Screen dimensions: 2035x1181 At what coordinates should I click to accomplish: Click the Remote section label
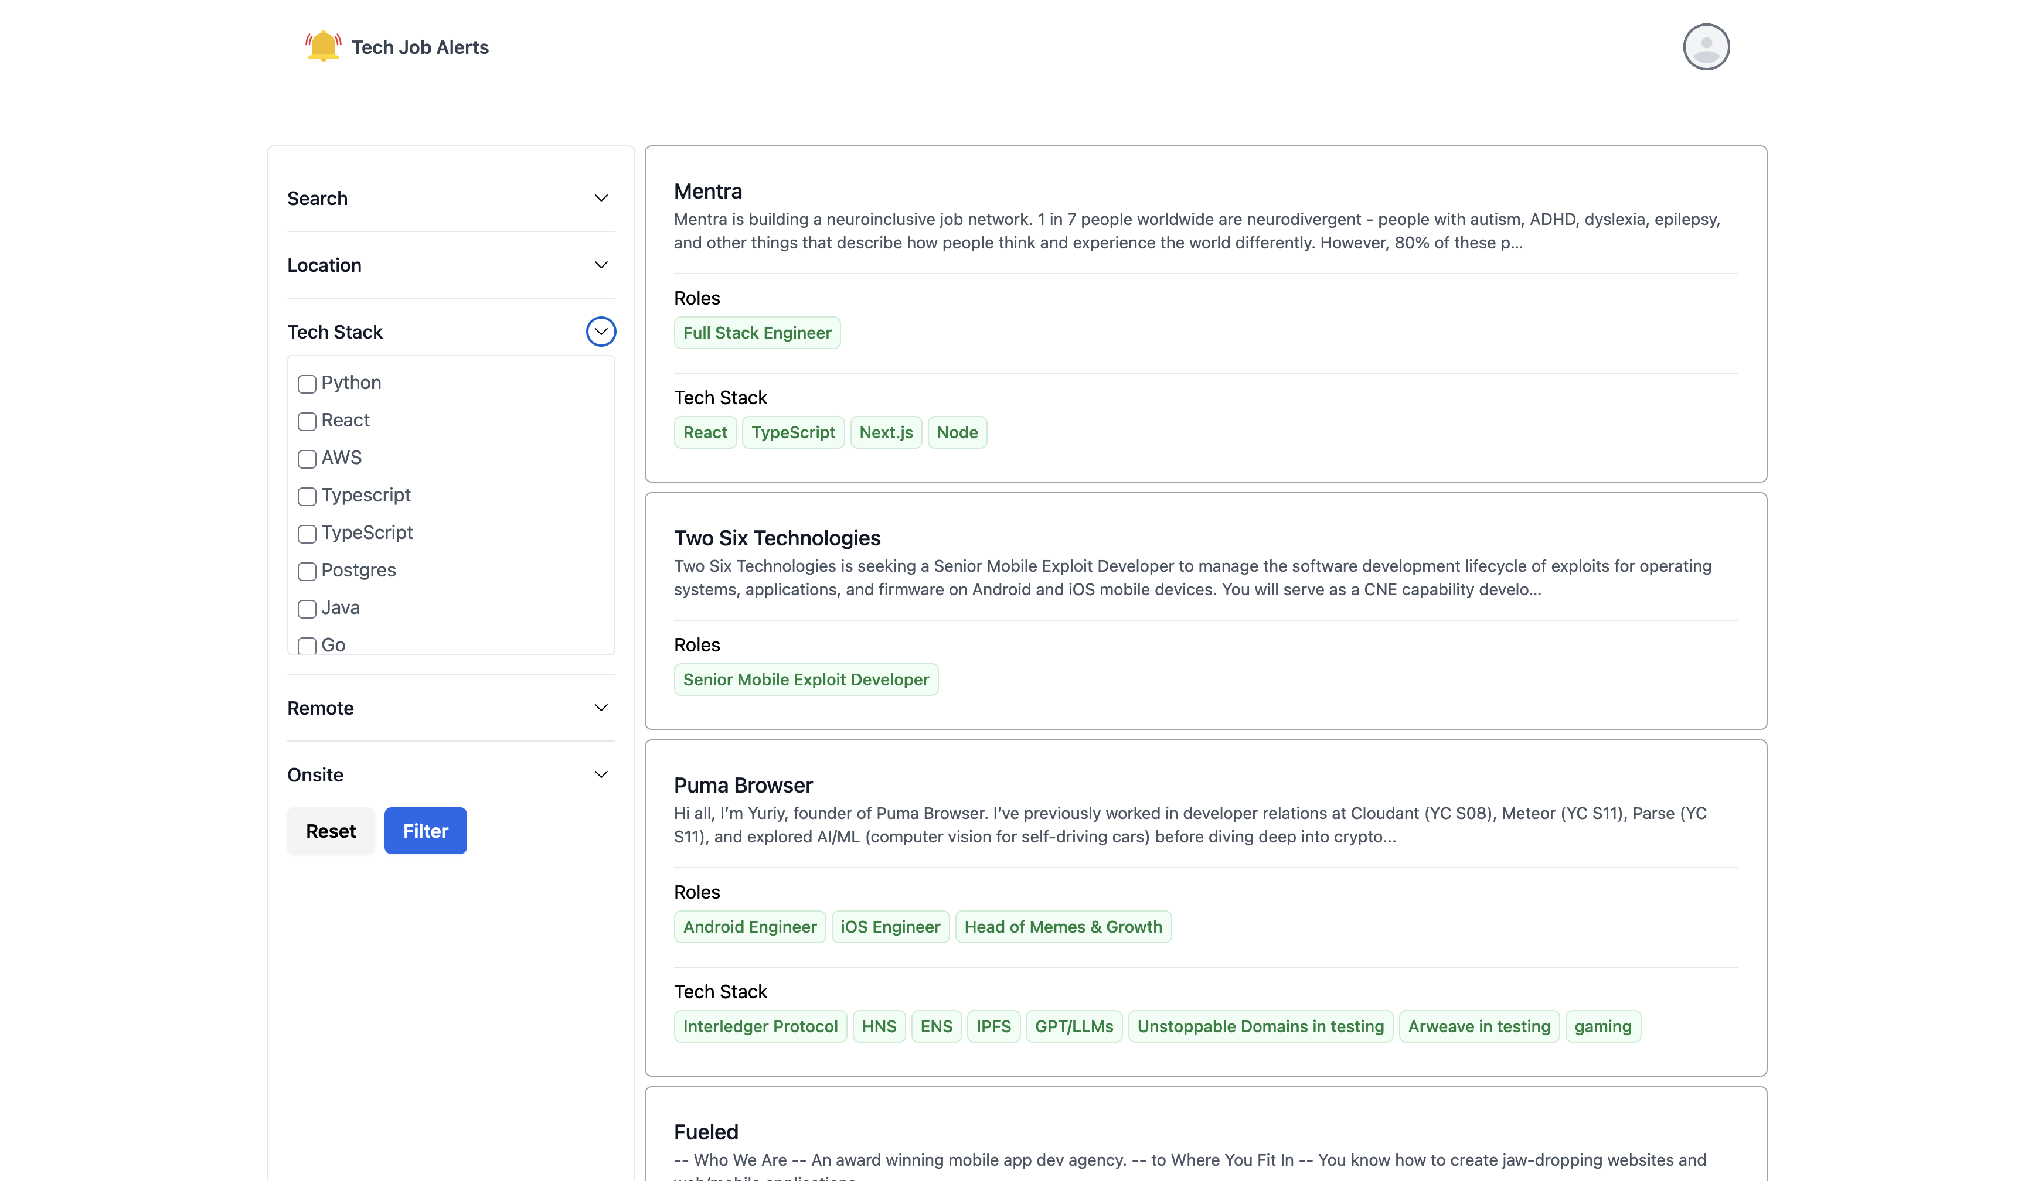(x=321, y=709)
